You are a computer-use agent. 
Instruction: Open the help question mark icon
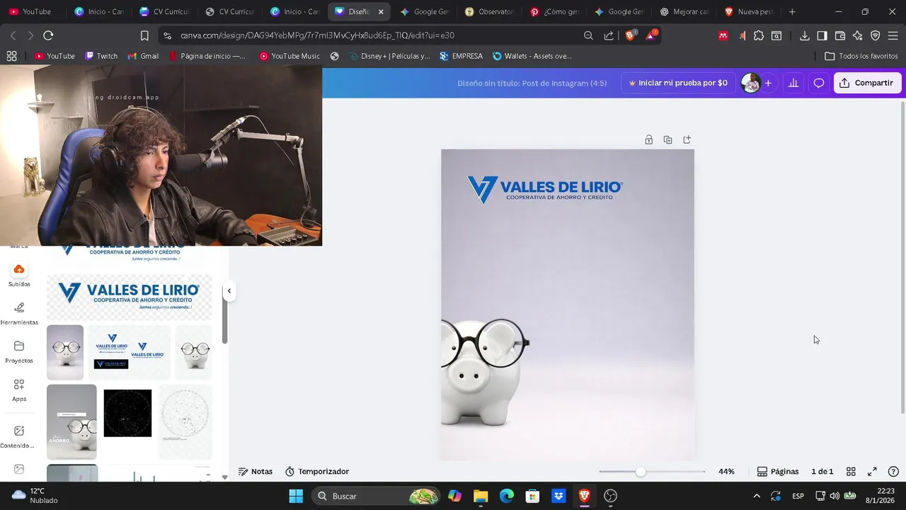[x=893, y=472]
